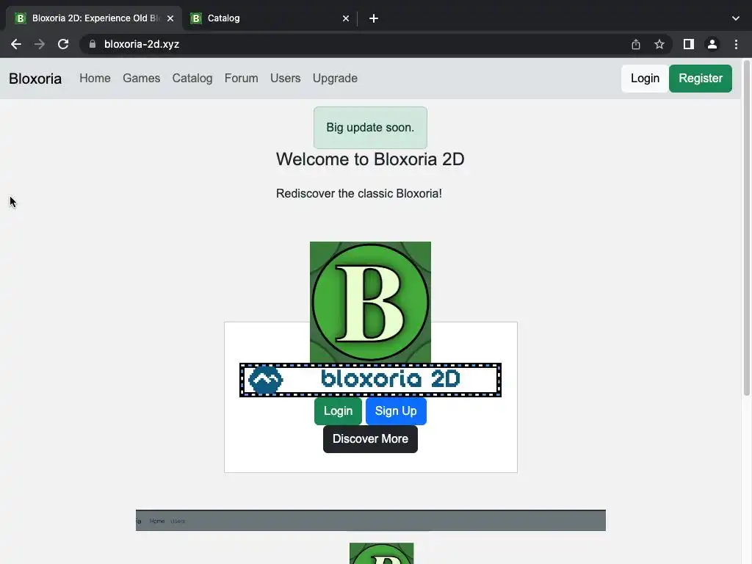Open the Games nav link
The image size is (752, 564).
[142, 78]
